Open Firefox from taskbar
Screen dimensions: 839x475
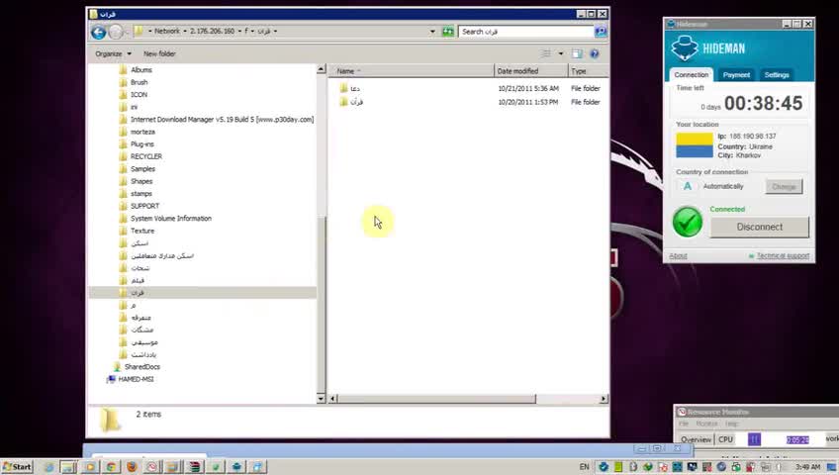[132, 467]
